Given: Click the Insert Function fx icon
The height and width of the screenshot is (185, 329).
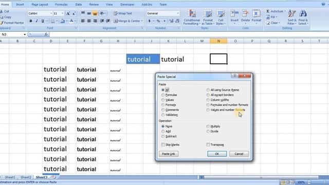Looking at the screenshot, I should coord(46,34).
